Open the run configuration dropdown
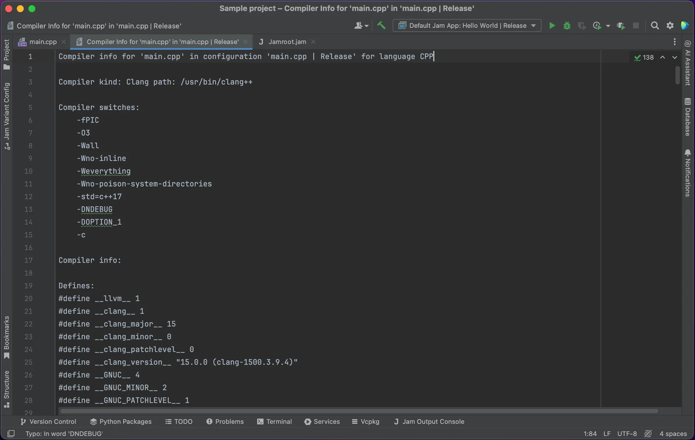 [467, 25]
